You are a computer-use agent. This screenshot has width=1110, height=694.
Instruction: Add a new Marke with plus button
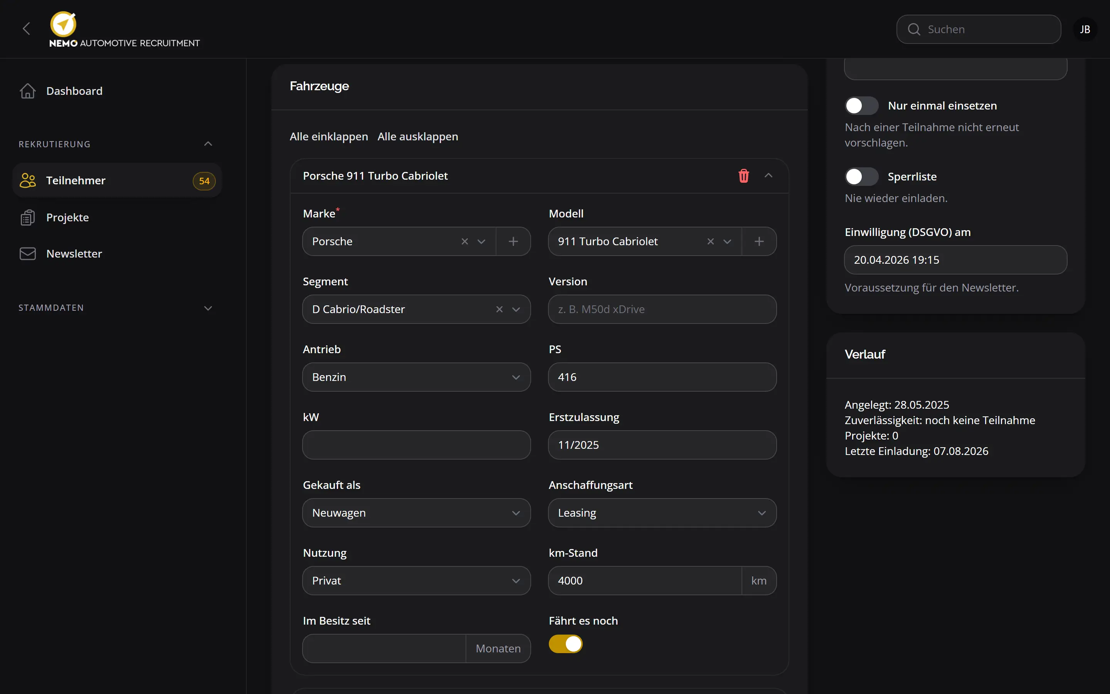pos(513,241)
